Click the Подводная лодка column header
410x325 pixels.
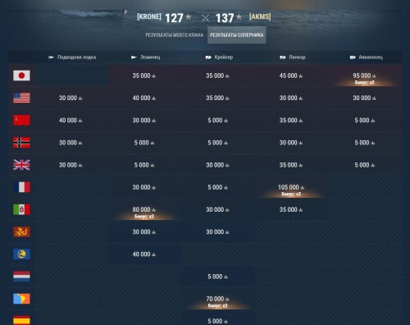click(72, 57)
